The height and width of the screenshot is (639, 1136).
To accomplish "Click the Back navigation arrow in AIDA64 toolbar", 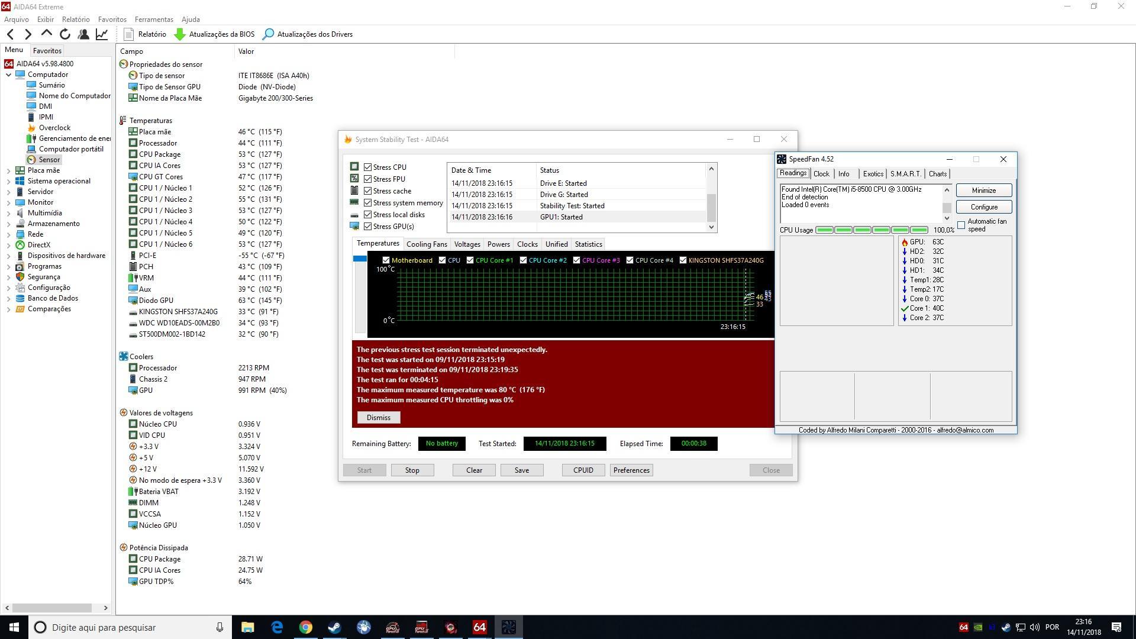I will pos(10,34).
